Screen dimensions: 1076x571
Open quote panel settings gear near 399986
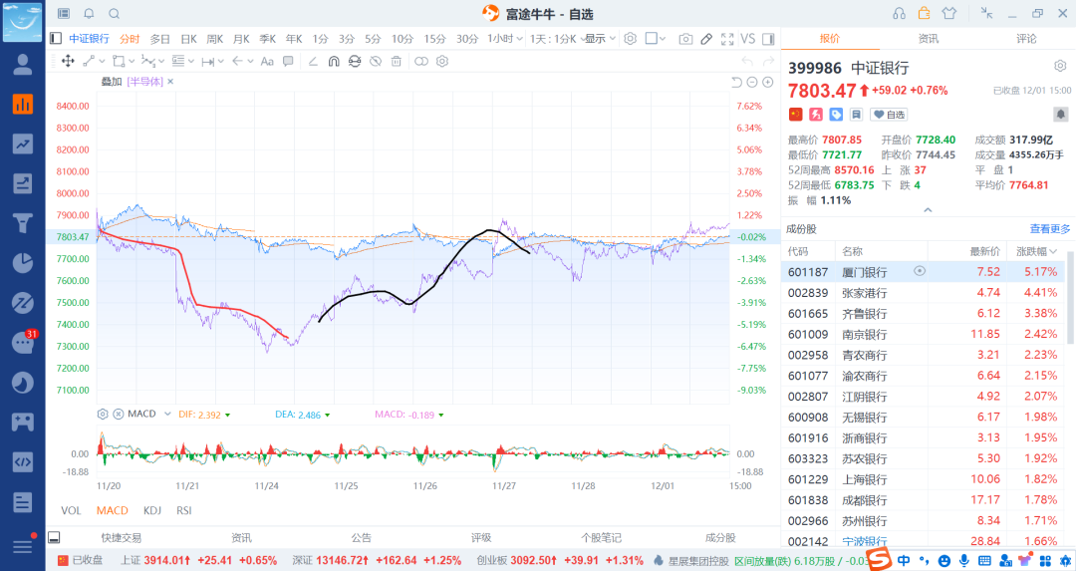[1060, 67]
